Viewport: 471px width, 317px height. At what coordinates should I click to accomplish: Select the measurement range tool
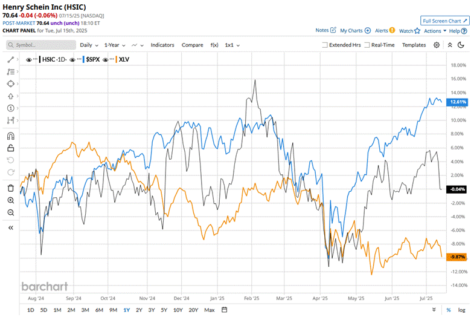click(10, 120)
